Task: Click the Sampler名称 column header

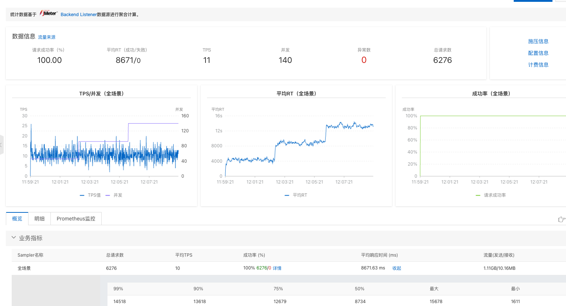Action: pyautogui.click(x=30, y=255)
